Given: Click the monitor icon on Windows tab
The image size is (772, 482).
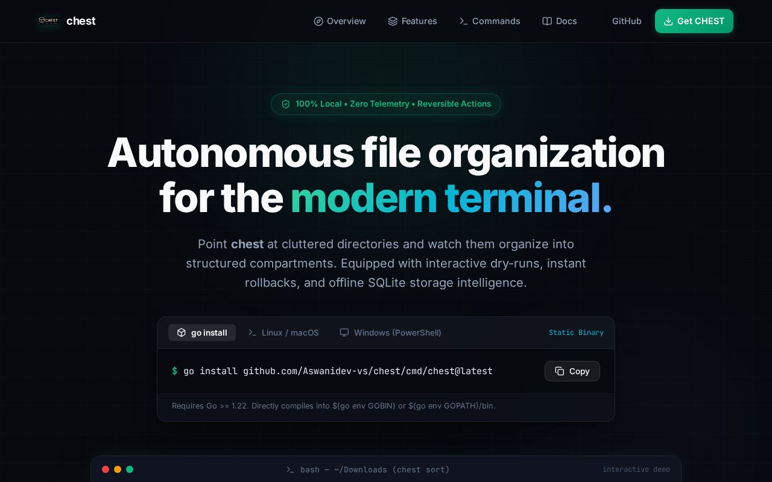Looking at the screenshot, I should click(x=344, y=333).
